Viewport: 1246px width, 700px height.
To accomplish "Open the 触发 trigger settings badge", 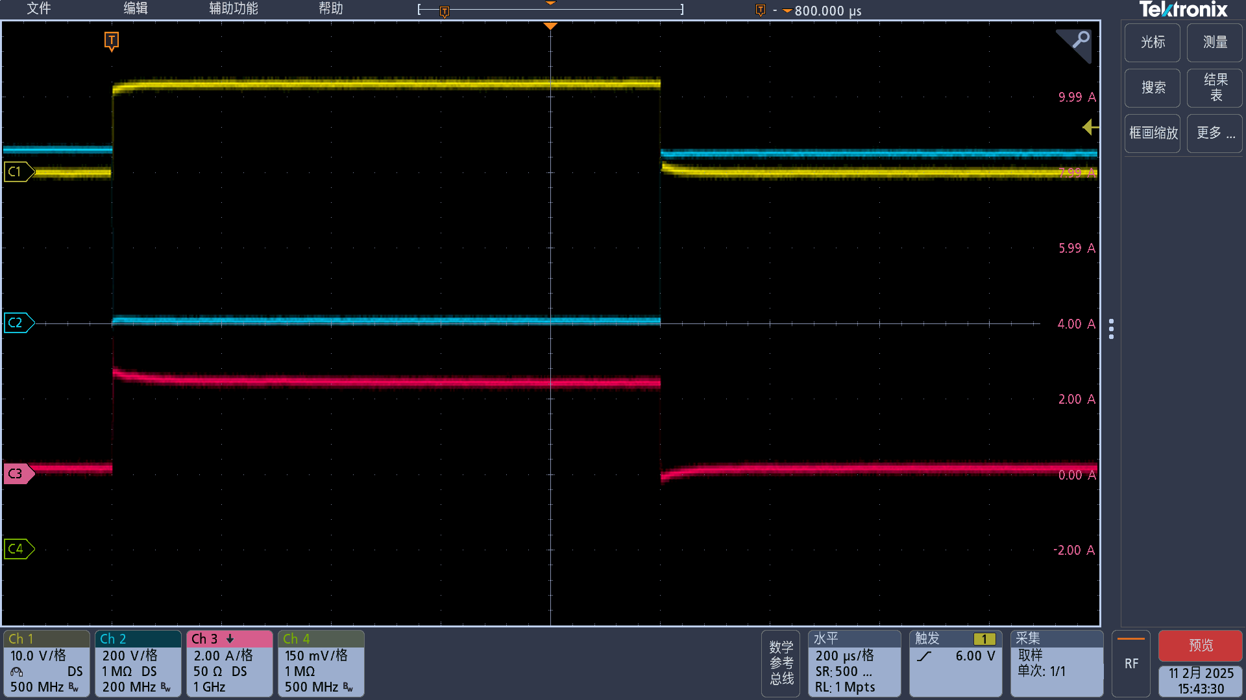I will tap(955, 663).
